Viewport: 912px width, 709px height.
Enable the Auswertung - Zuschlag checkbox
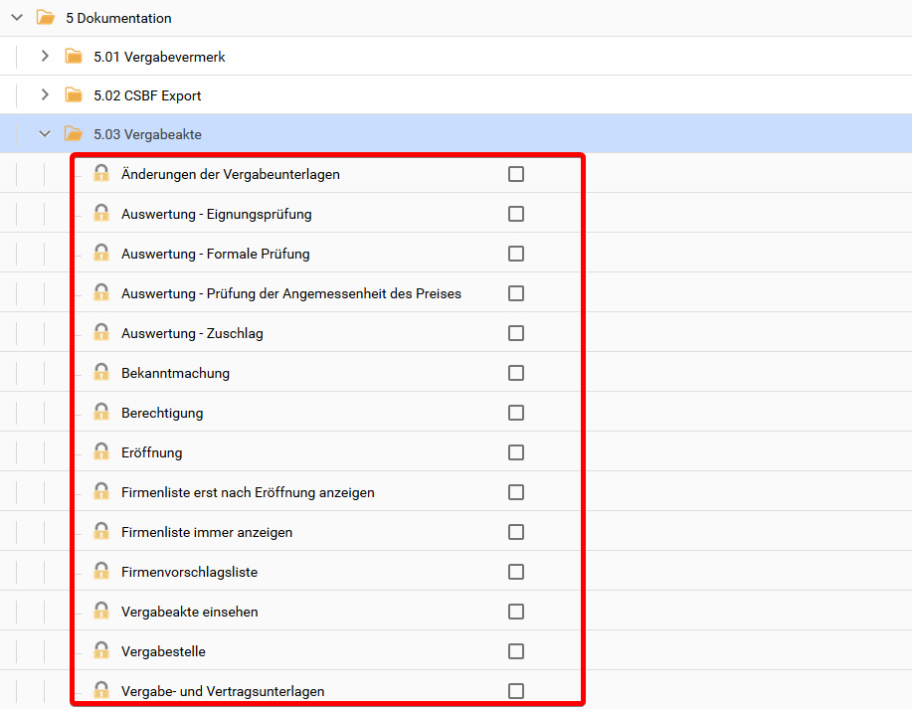click(x=516, y=333)
